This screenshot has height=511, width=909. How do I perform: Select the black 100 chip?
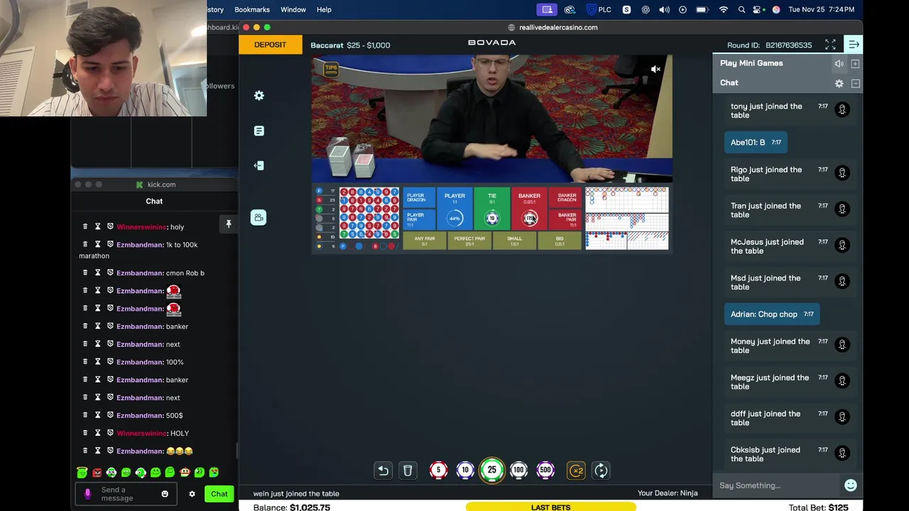(518, 470)
